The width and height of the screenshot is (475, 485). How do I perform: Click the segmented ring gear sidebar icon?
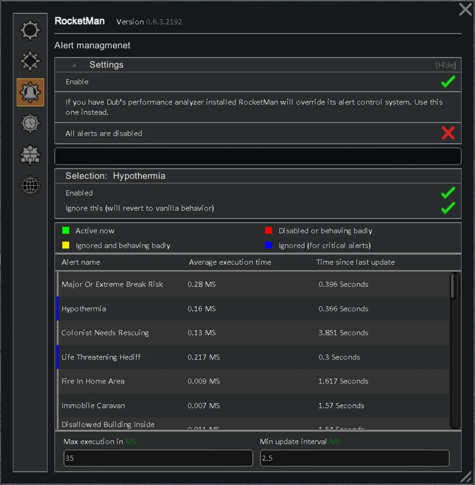[x=30, y=61]
